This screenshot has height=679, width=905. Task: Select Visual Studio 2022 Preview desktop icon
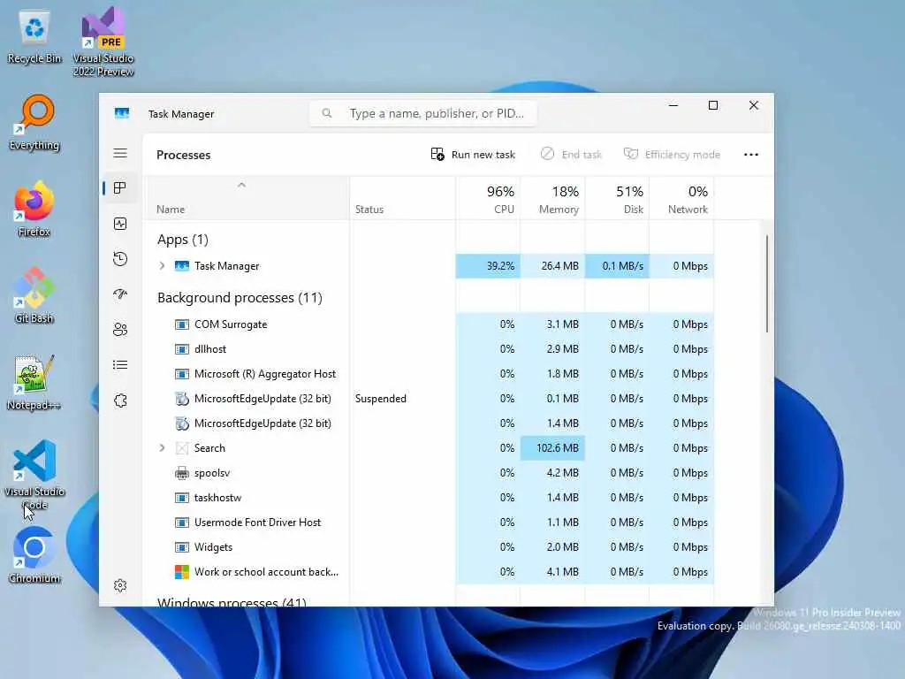click(103, 42)
